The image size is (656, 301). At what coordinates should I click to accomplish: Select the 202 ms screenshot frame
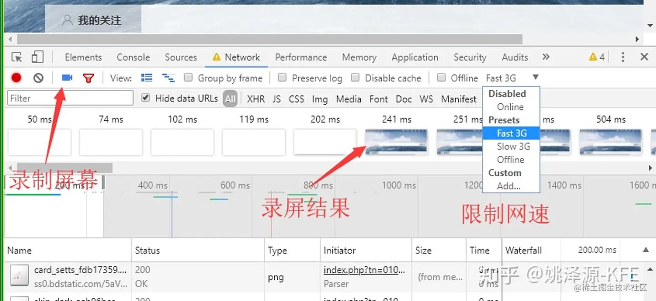[x=325, y=142]
